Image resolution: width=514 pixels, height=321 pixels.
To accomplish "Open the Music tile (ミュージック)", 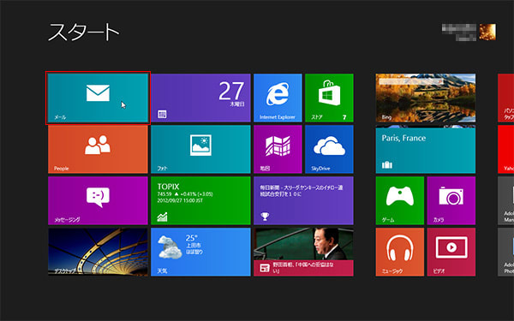I will [x=399, y=253].
